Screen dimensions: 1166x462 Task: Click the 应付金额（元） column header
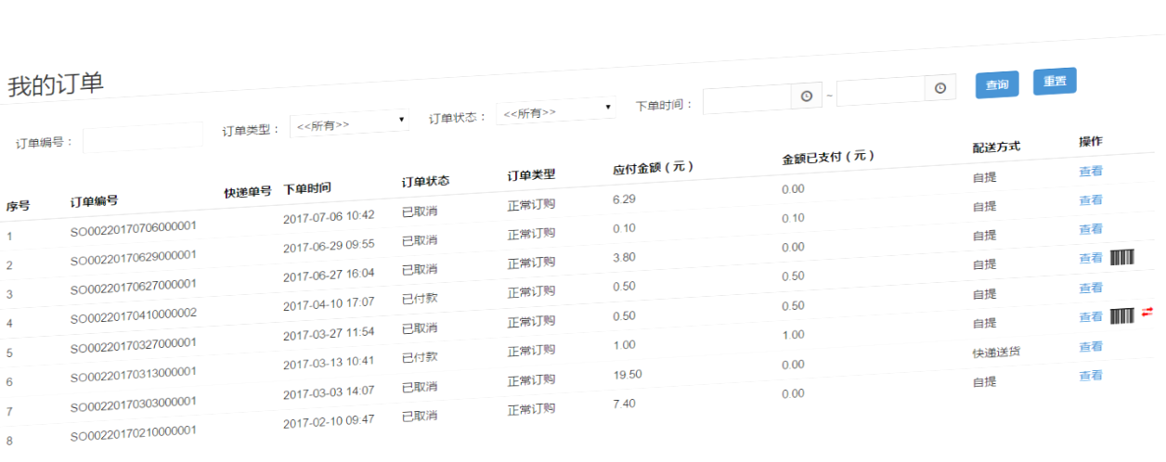tap(654, 168)
